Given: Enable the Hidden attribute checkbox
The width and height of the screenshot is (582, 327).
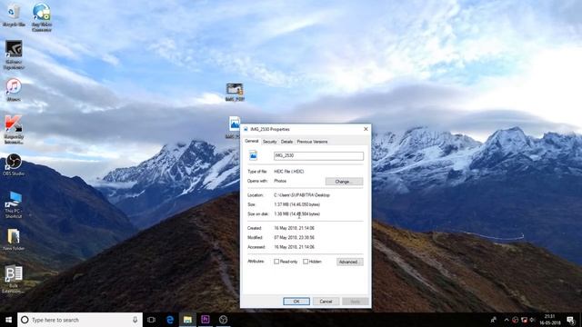Looking at the screenshot, I should tap(306, 262).
